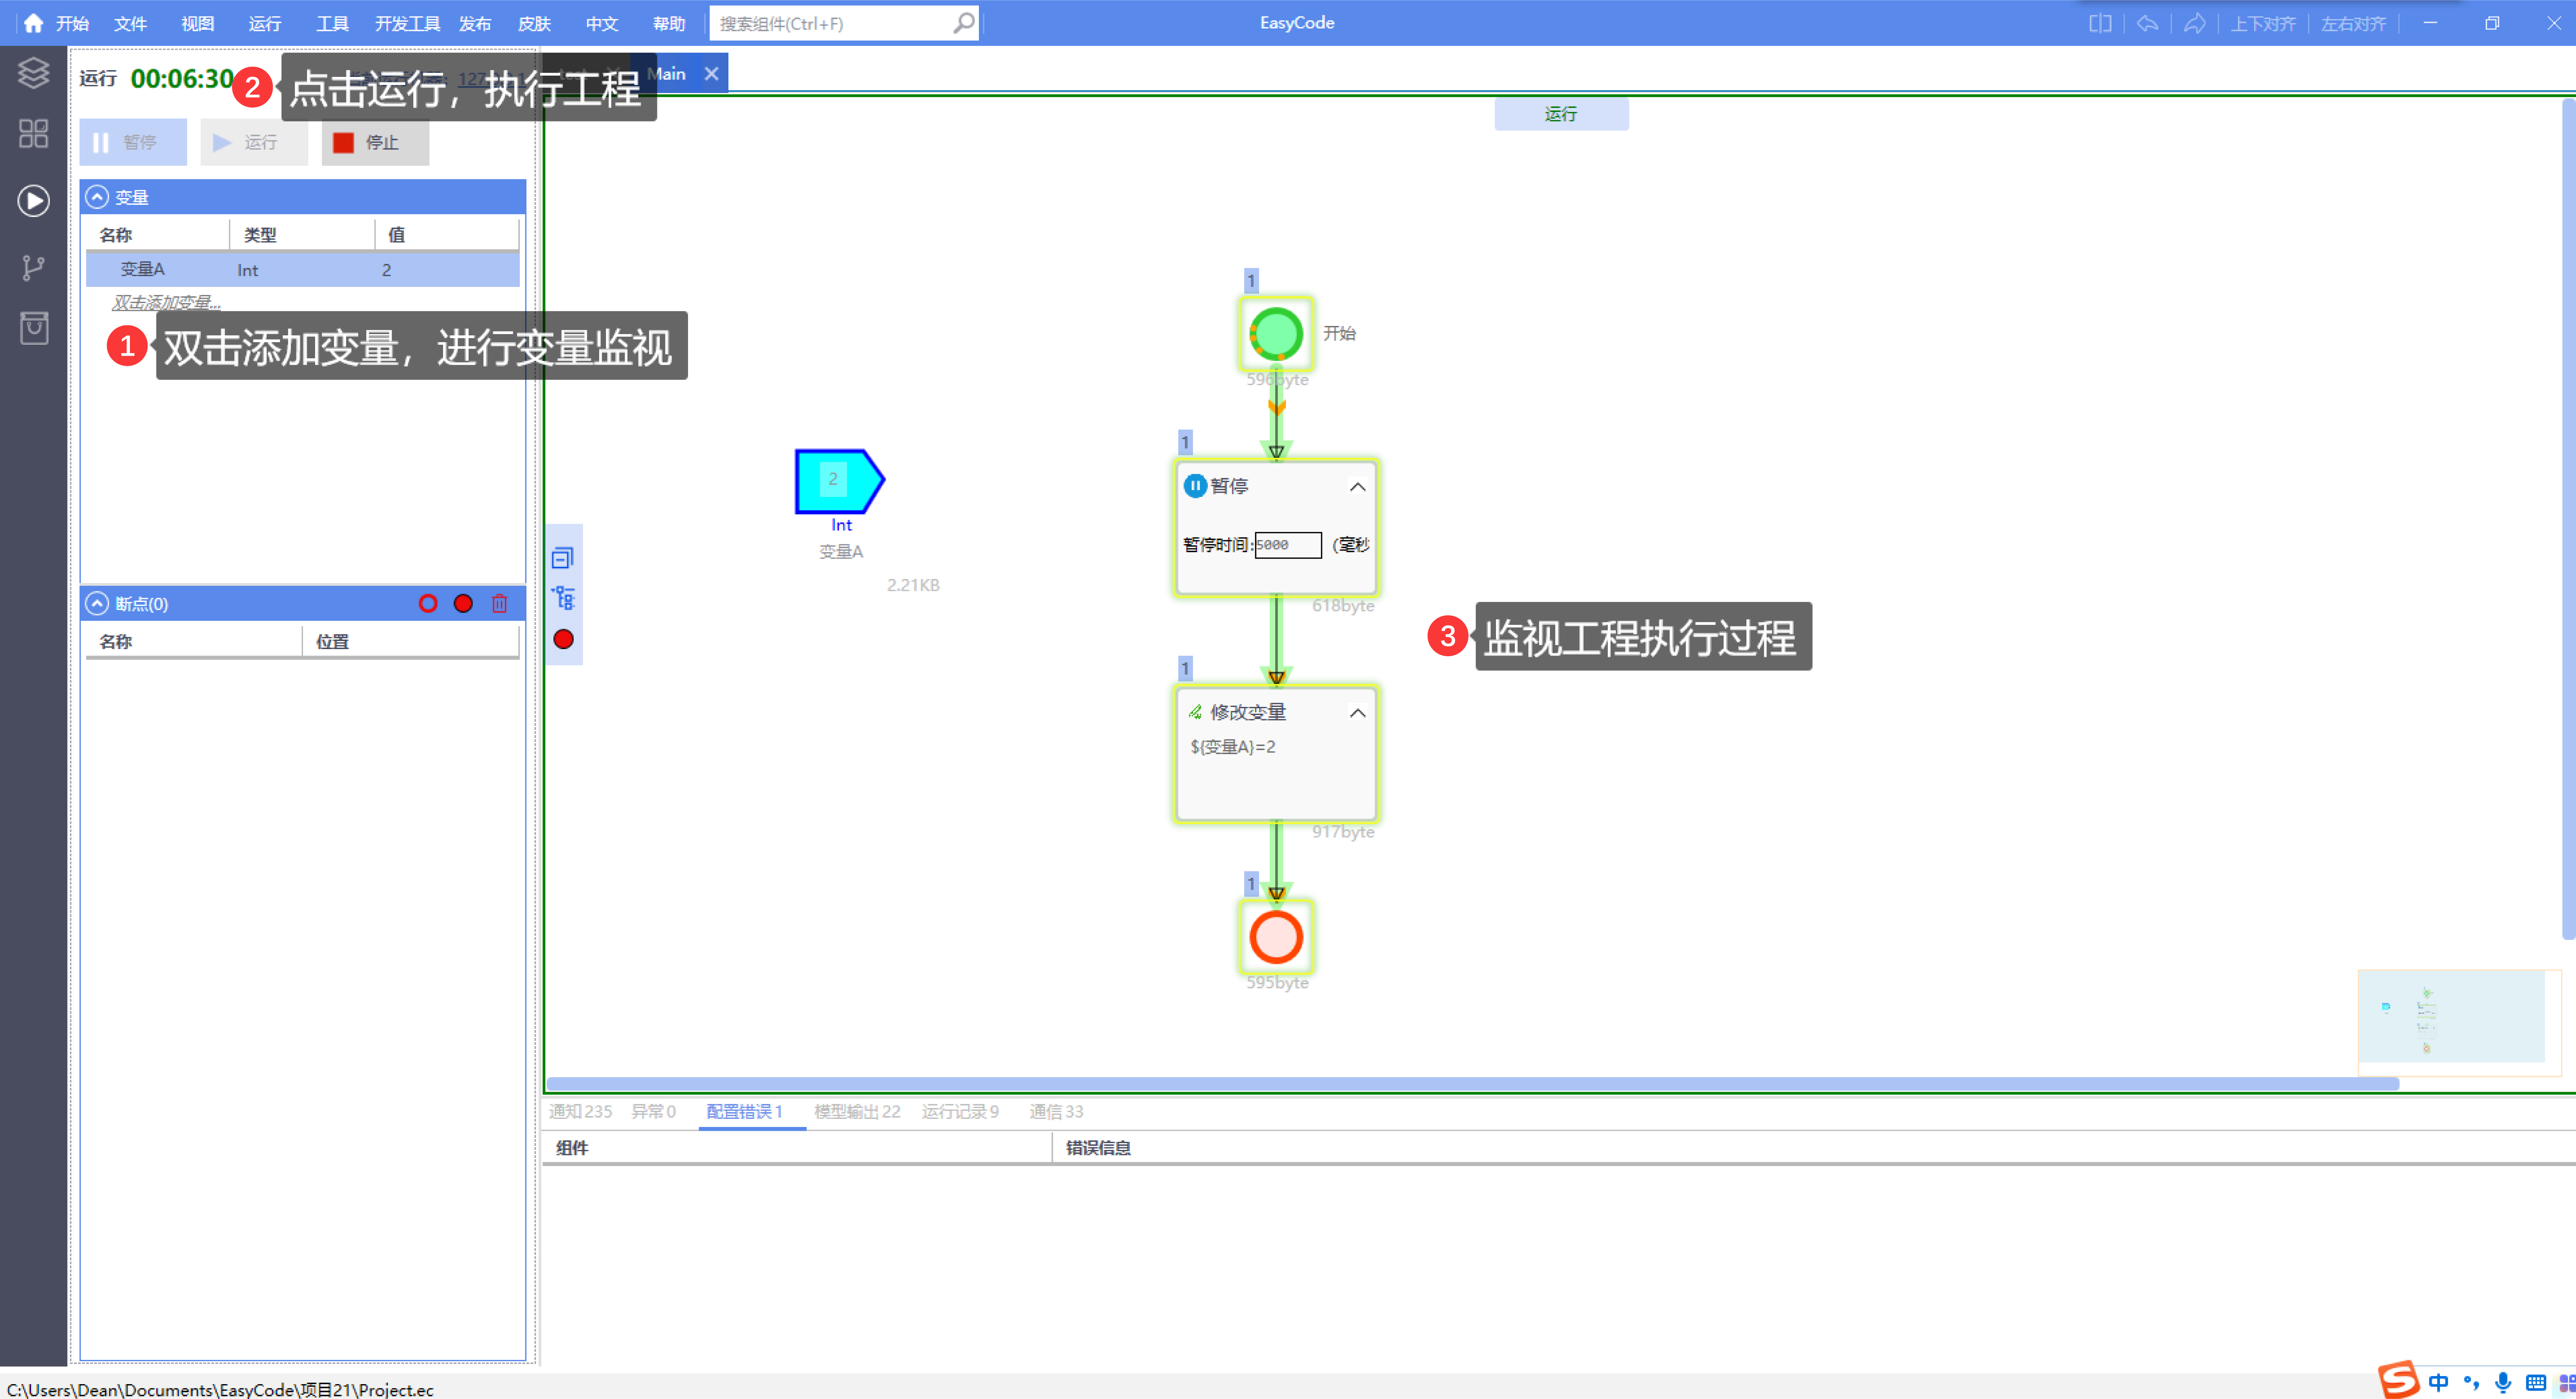Toggle the 中 Chinese input mode indicator
The width and height of the screenshot is (2576, 1399).
click(2438, 1383)
